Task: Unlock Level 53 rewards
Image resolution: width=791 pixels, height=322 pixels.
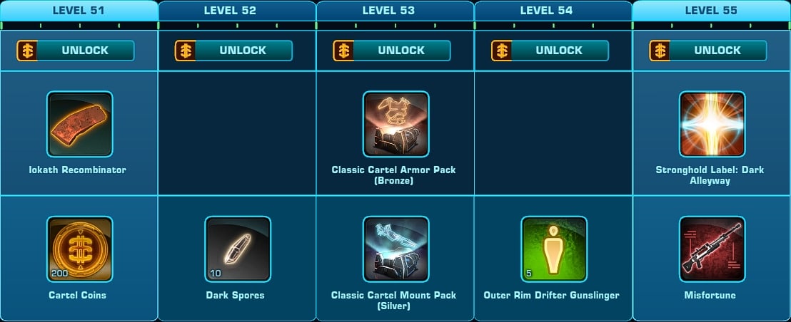Action: tap(392, 51)
